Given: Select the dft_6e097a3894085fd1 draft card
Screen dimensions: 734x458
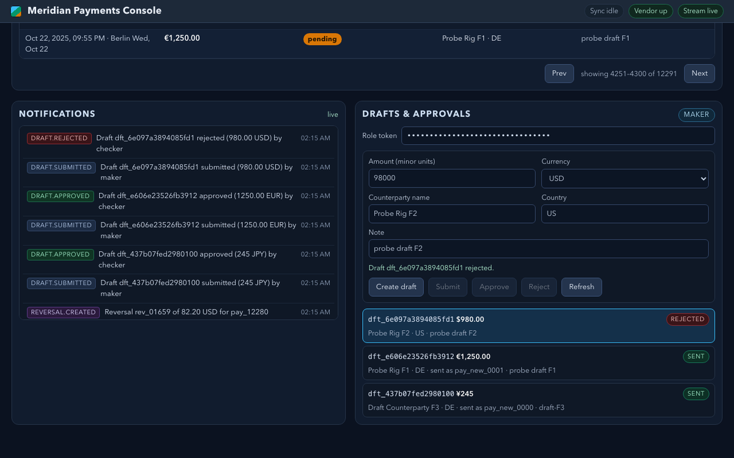Looking at the screenshot, I should [x=538, y=325].
